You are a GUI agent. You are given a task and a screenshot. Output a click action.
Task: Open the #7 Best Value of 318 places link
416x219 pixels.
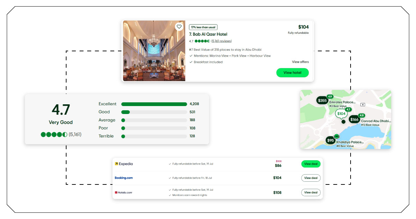click(x=225, y=49)
